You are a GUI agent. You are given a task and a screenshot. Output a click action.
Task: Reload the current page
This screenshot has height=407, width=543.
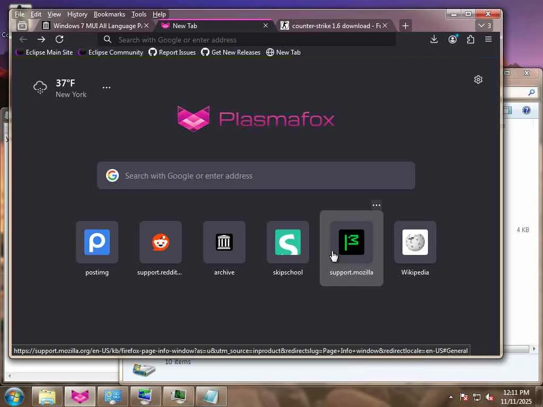point(59,39)
